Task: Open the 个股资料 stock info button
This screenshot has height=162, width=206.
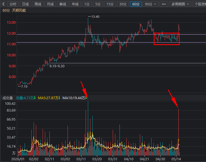Action: [x=200, y=4]
